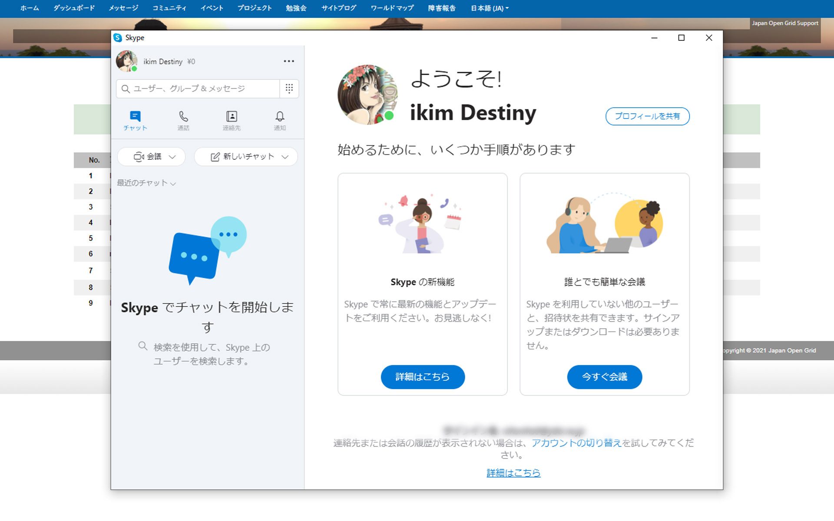The image size is (834, 521).
Task: Open コミュニティ in the website navigation
Action: click(x=169, y=8)
